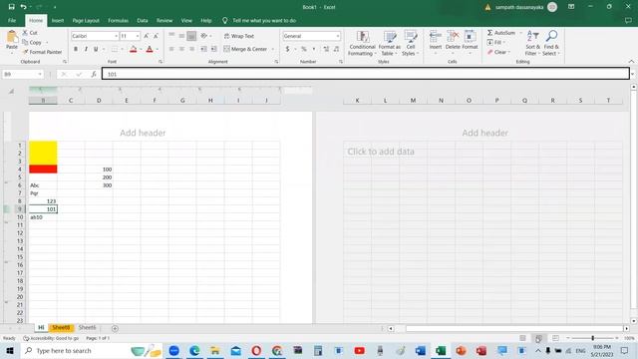Increase the cell indent
This screenshot has height=359, width=638.
(213, 49)
